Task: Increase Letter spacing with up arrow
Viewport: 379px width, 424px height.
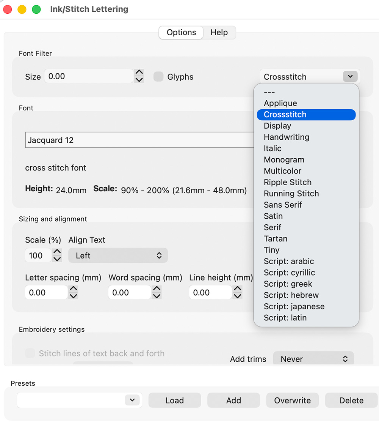Action: [x=74, y=289]
